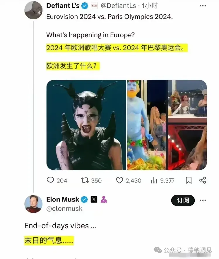219x259 pixels.
Task: Open the three-dot menu on Elon Musk's reply
Action: [203, 200]
